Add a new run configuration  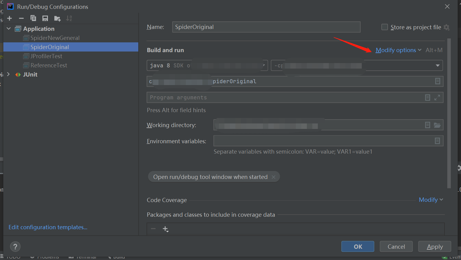[9, 18]
